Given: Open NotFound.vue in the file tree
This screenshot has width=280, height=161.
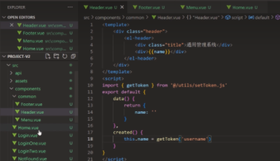Looking at the screenshot, I should click(x=39, y=158).
